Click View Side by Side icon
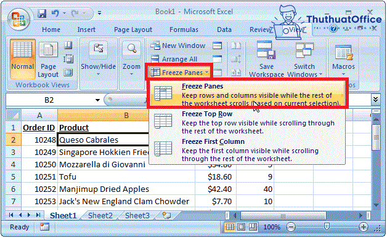 235,46
